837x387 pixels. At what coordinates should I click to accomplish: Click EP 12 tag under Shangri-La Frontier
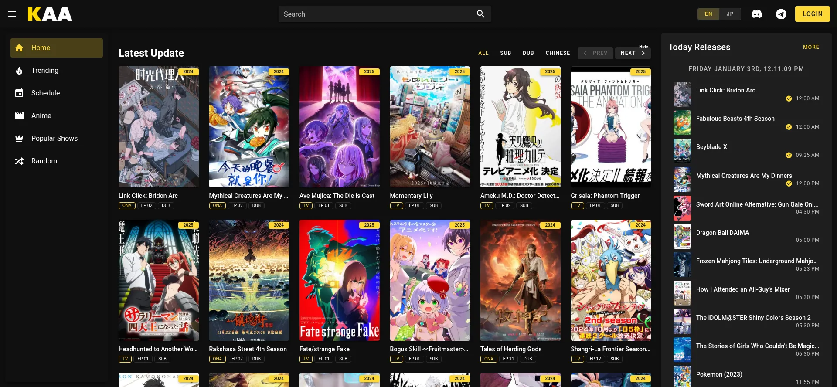595,359
